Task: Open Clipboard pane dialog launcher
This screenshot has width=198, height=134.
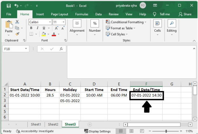Action: (x=24, y=40)
